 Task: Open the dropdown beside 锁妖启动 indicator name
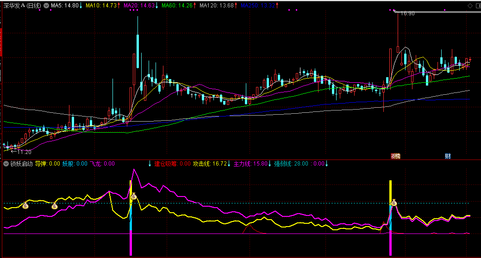[x=6, y=164]
